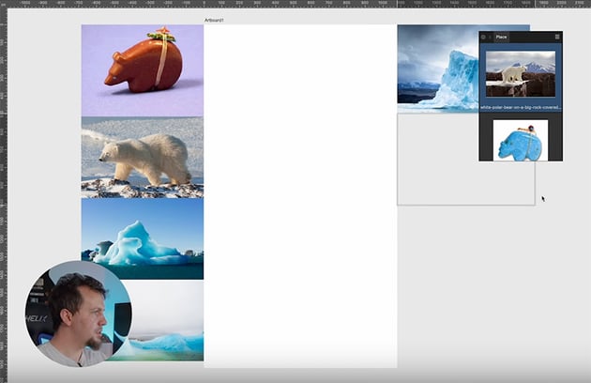Click the 'white-polar-bear-on-a-big-rock-covered...' filename
The height and width of the screenshot is (383, 591).
[x=521, y=108]
